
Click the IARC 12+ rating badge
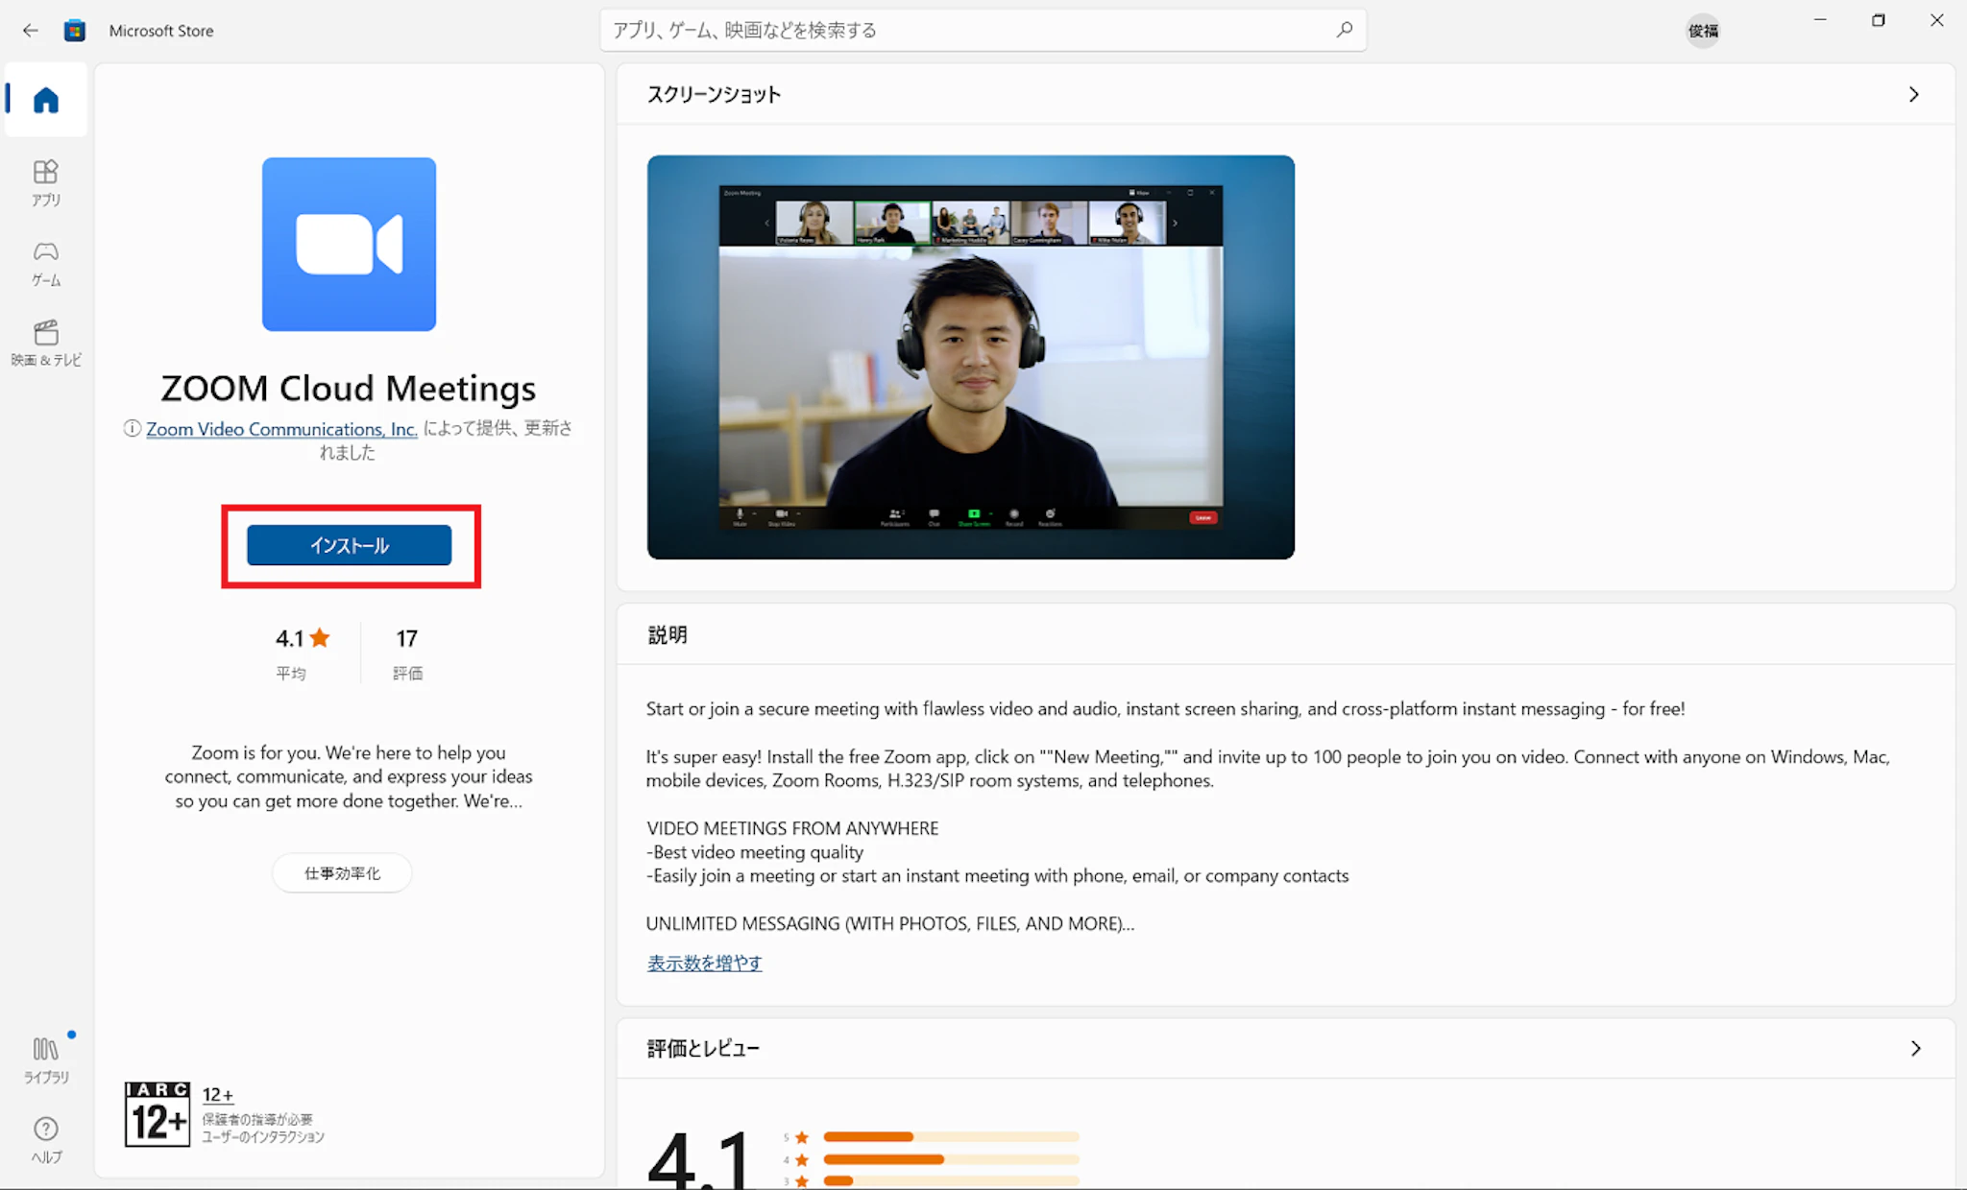(157, 1114)
